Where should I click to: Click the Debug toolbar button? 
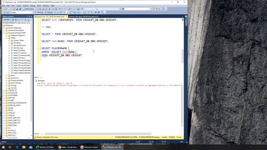(49, 12)
